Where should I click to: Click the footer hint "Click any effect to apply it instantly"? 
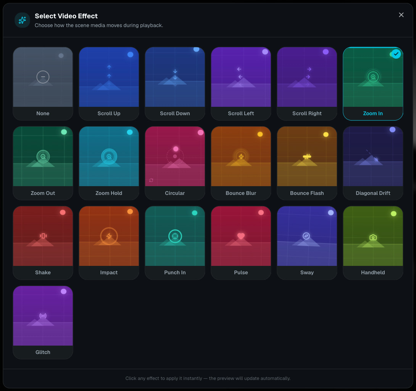pyautogui.click(x=164, y=378)
